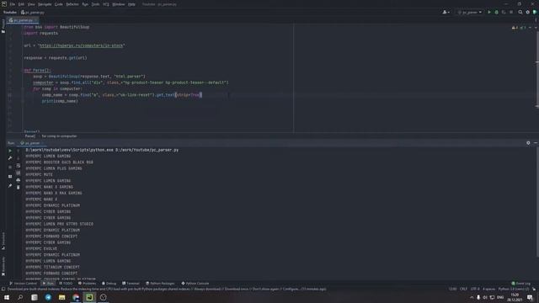This screenshot has width=539, height=303.
Task: Hide the Run panel with minimize icon
Action: point(536,143)
